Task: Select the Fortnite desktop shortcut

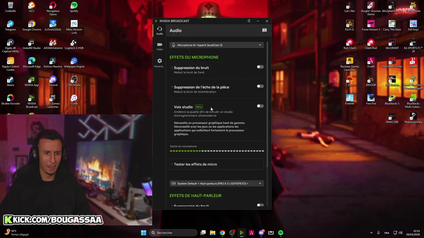Action: (x=350, y=100)
